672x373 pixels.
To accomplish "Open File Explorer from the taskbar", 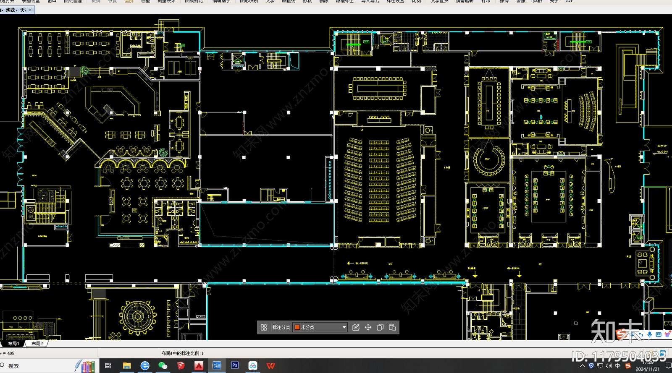I will coord(126,366).
